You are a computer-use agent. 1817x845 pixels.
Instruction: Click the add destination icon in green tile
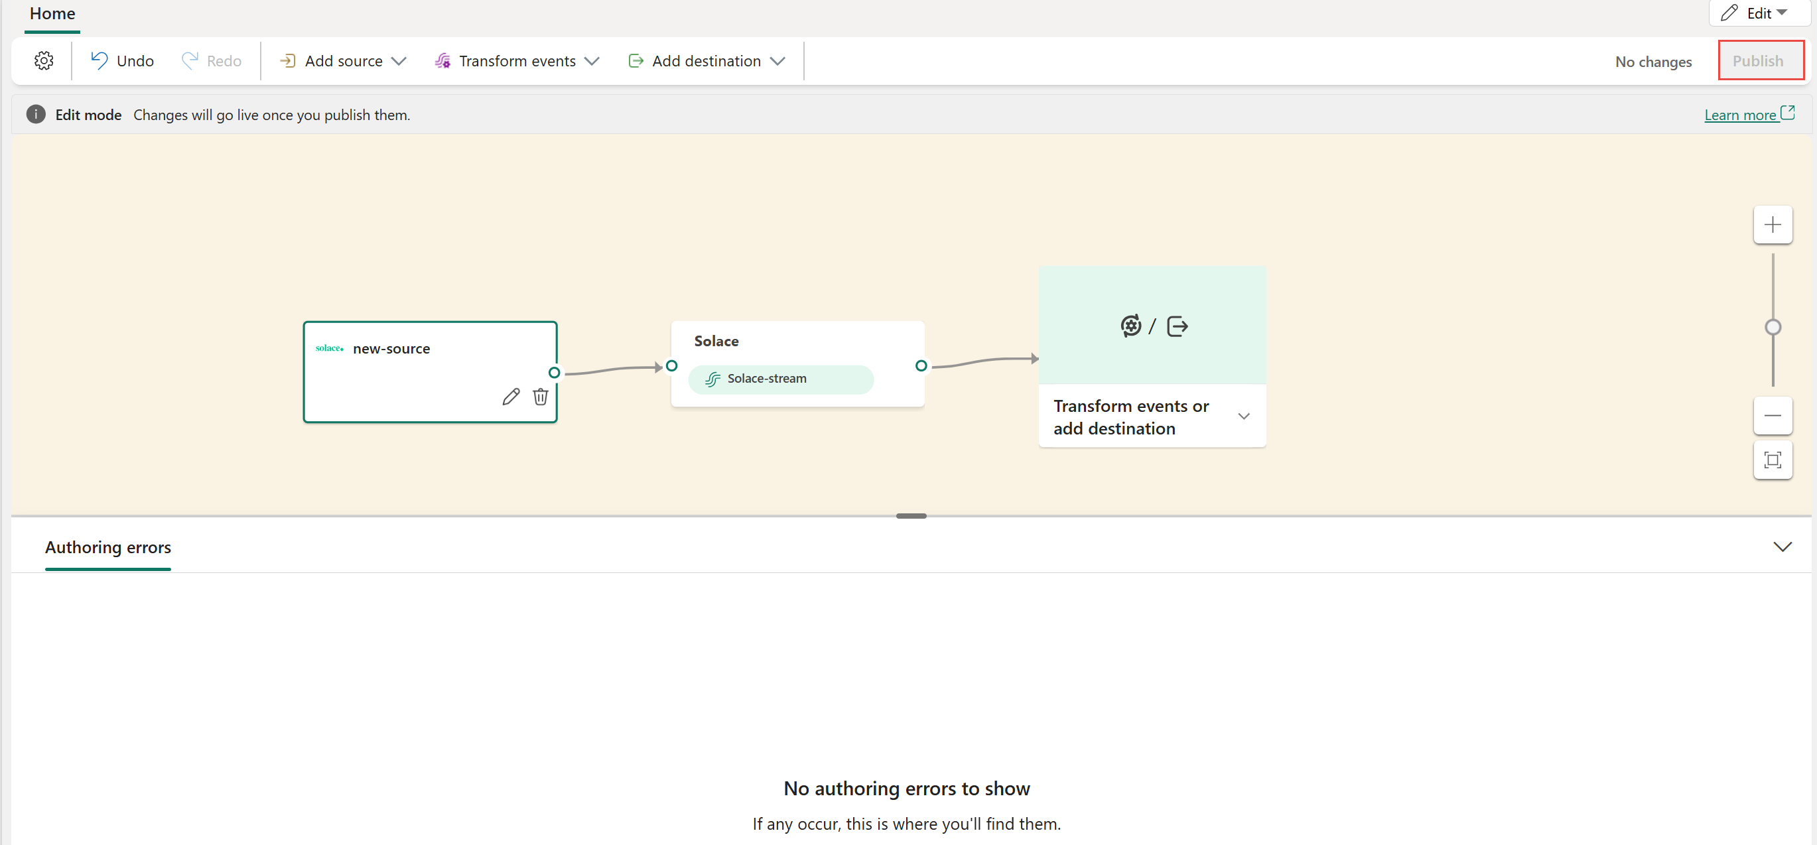click(x=1178, y=326)
